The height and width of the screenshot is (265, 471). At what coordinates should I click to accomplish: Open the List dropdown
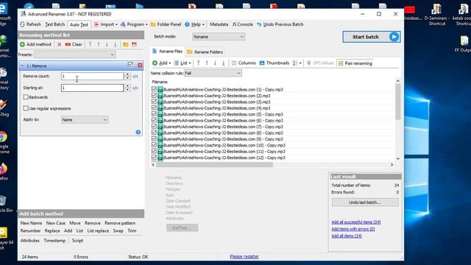click(x=183, y=63)
